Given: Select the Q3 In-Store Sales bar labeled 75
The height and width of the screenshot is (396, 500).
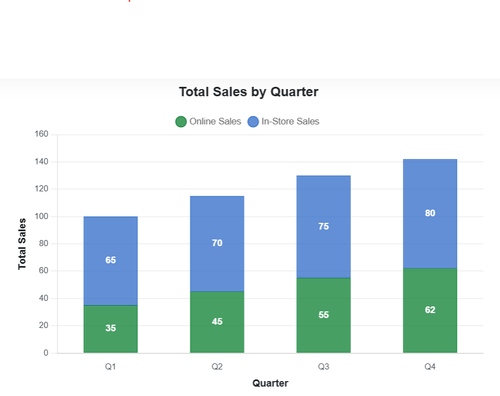Looking at the screenshot, I should (324, 227).
